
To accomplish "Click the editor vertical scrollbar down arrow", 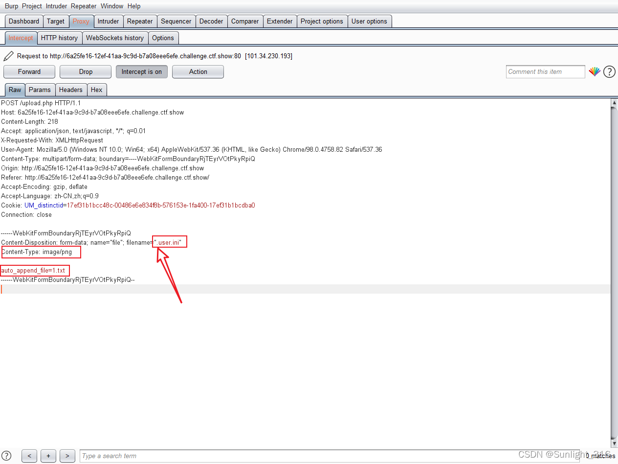I will tap(614, 443).
